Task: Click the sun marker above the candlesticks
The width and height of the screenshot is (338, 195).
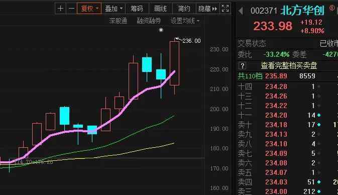Action: (x=161, y=30)
